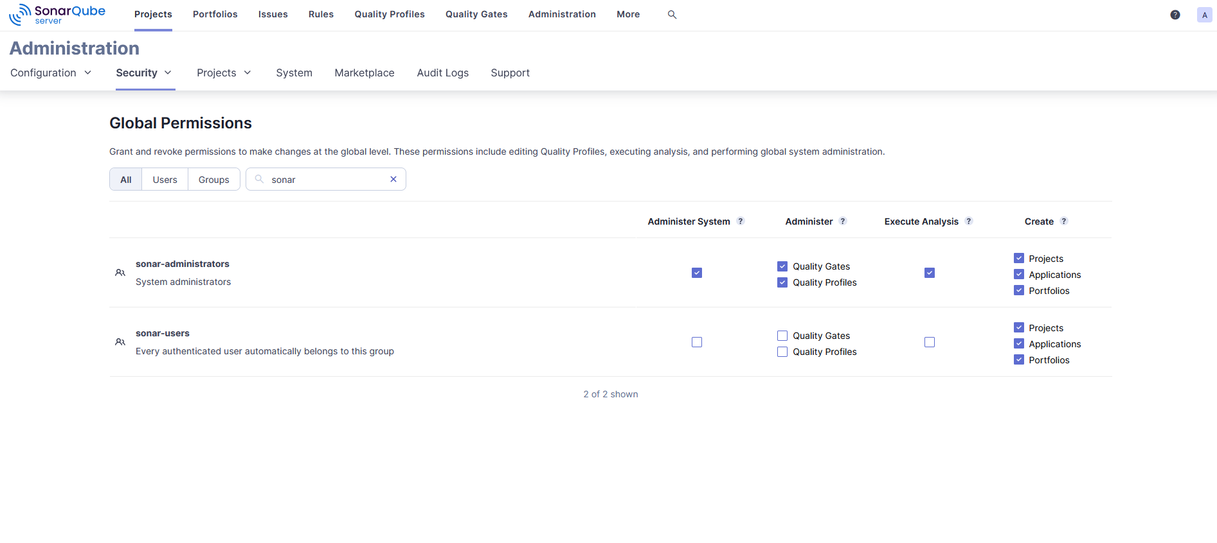Expand the Security dropdown
The image size is (1217, 543).
144,73
